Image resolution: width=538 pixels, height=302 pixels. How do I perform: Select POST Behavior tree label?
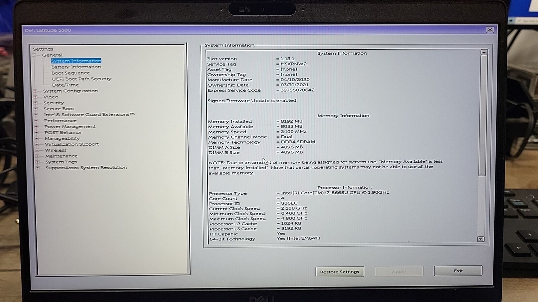63,133
